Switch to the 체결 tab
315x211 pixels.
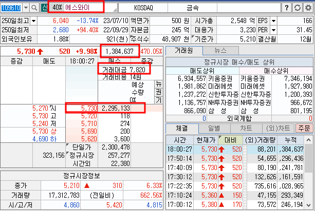182,129
